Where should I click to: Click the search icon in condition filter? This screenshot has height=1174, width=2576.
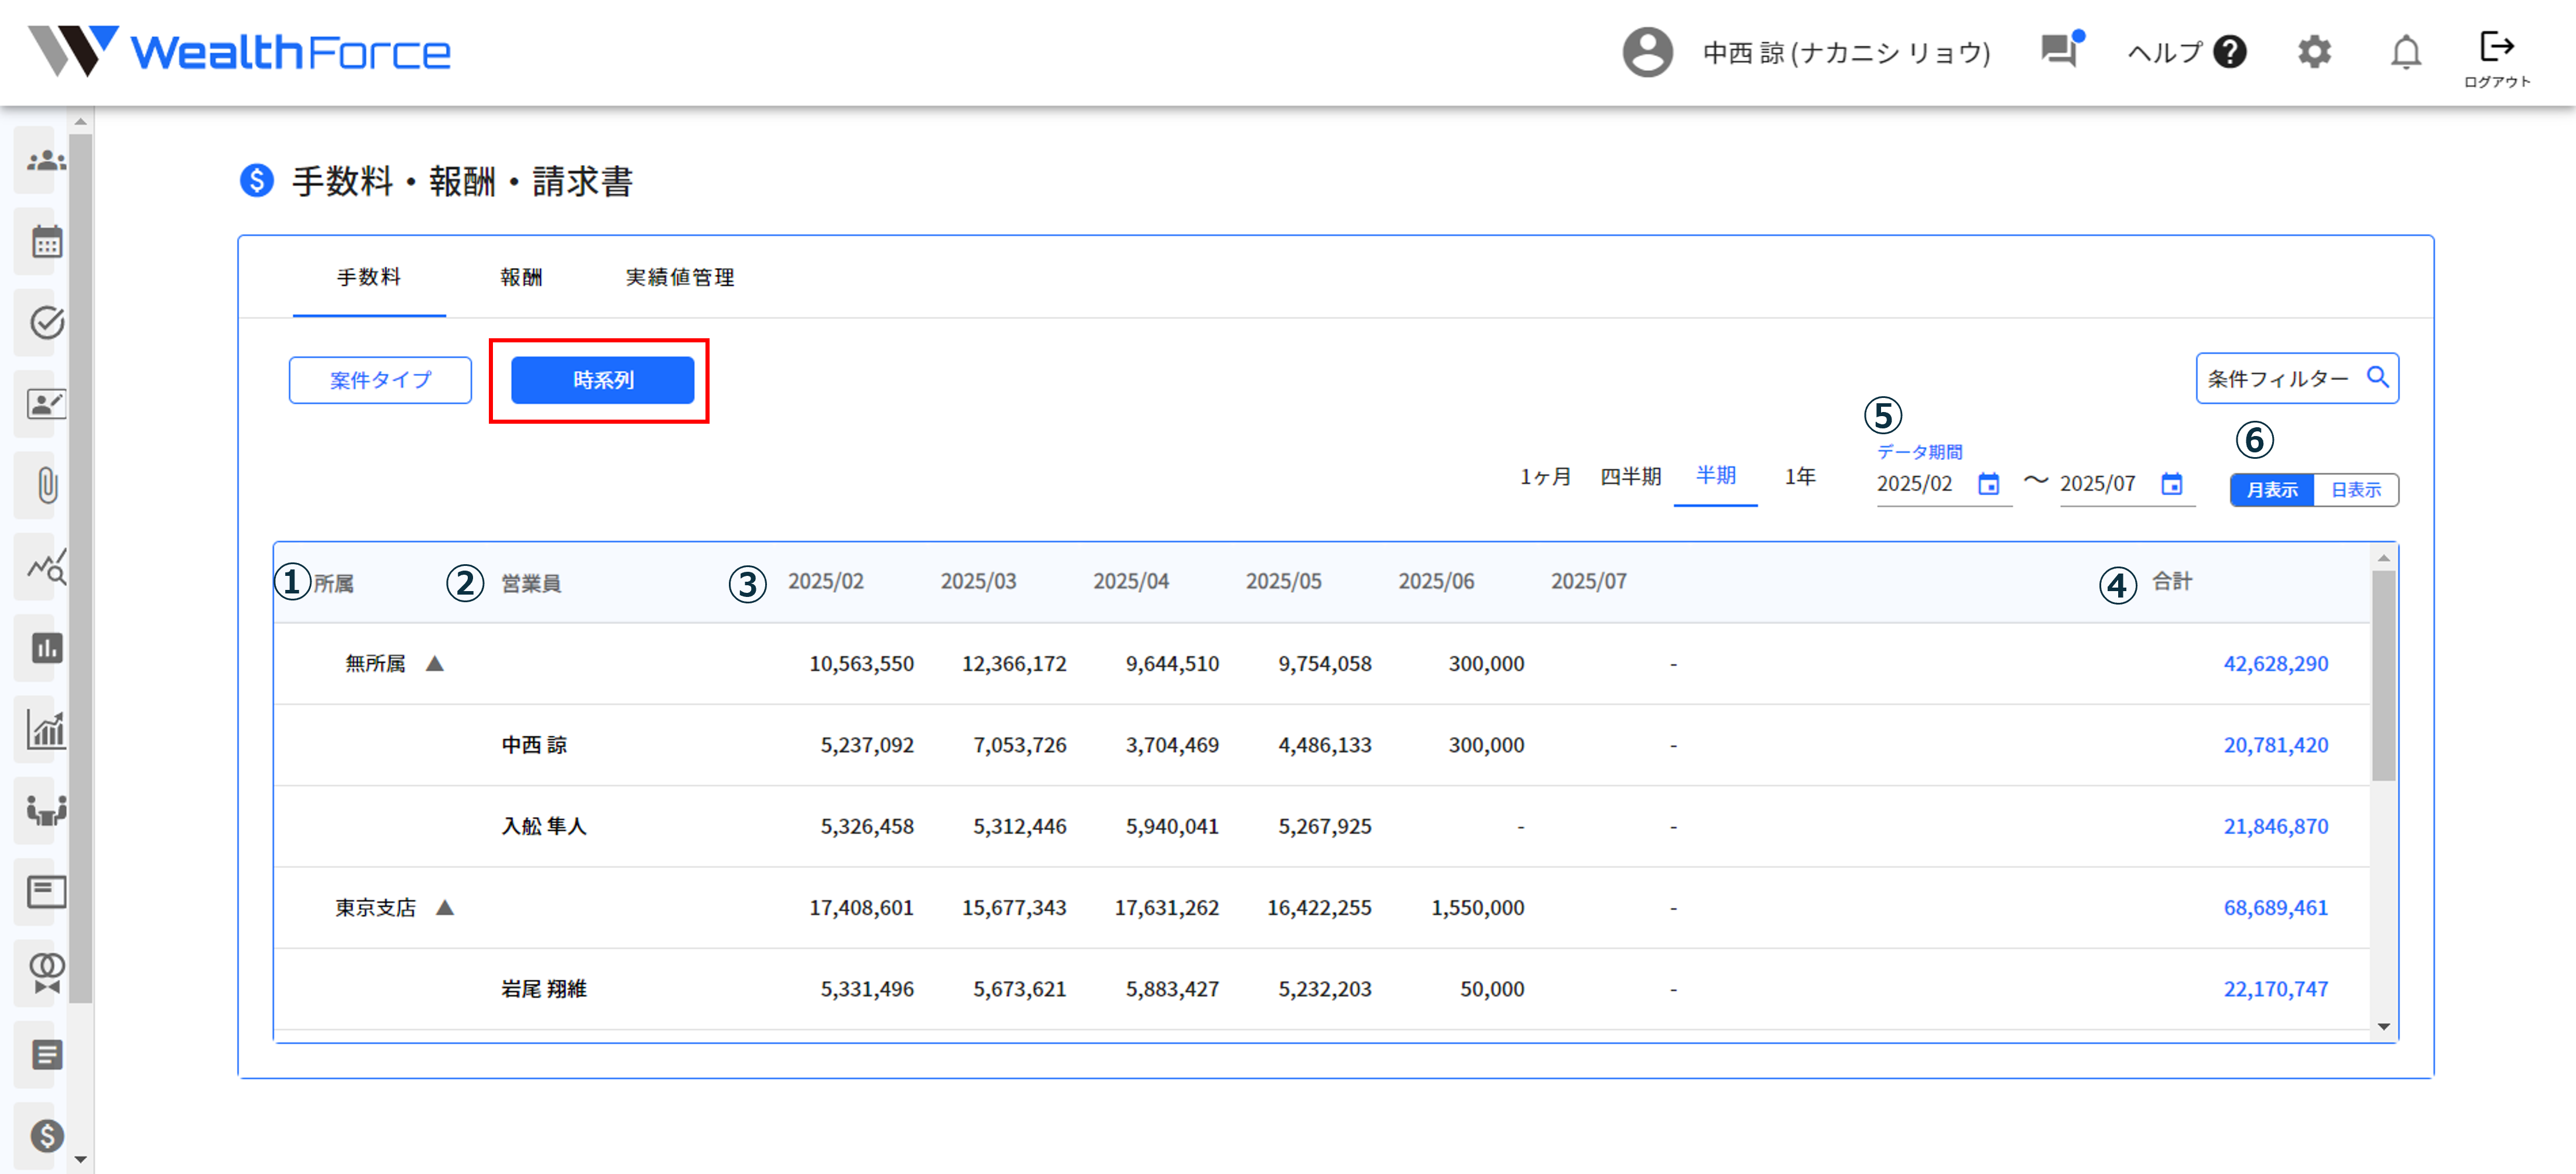click(2377, 377)
